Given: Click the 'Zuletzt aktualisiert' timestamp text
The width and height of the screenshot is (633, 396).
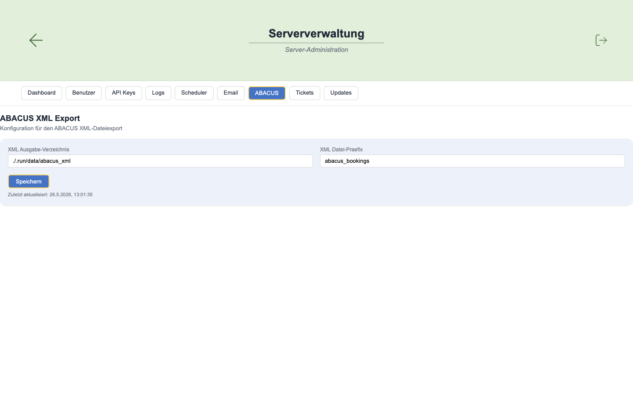Looking at the screenshot, I should [x=50, y=194].
